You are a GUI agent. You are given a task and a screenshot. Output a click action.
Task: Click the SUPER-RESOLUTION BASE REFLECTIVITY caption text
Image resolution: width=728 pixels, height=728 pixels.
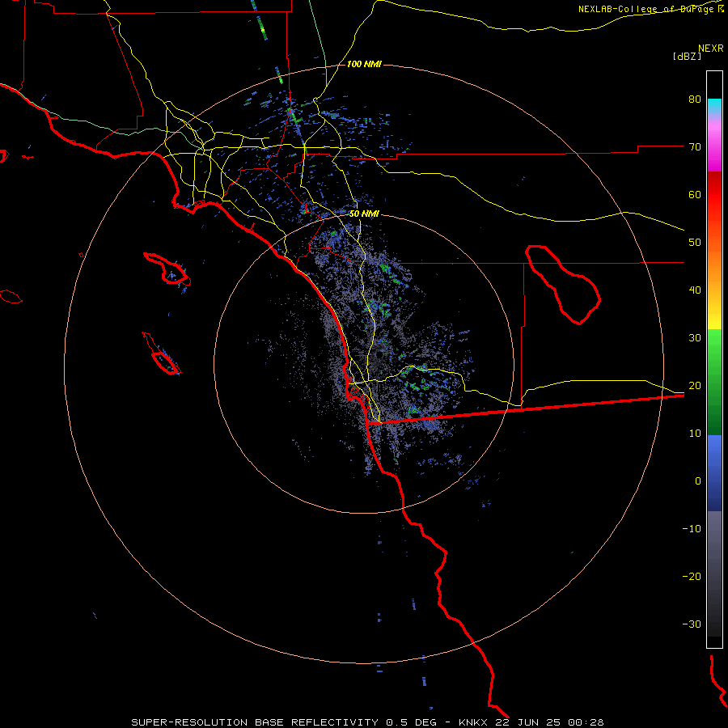point(255,722)
